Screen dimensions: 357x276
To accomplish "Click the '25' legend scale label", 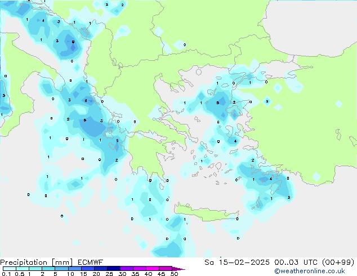I will (x=109, y=274).
